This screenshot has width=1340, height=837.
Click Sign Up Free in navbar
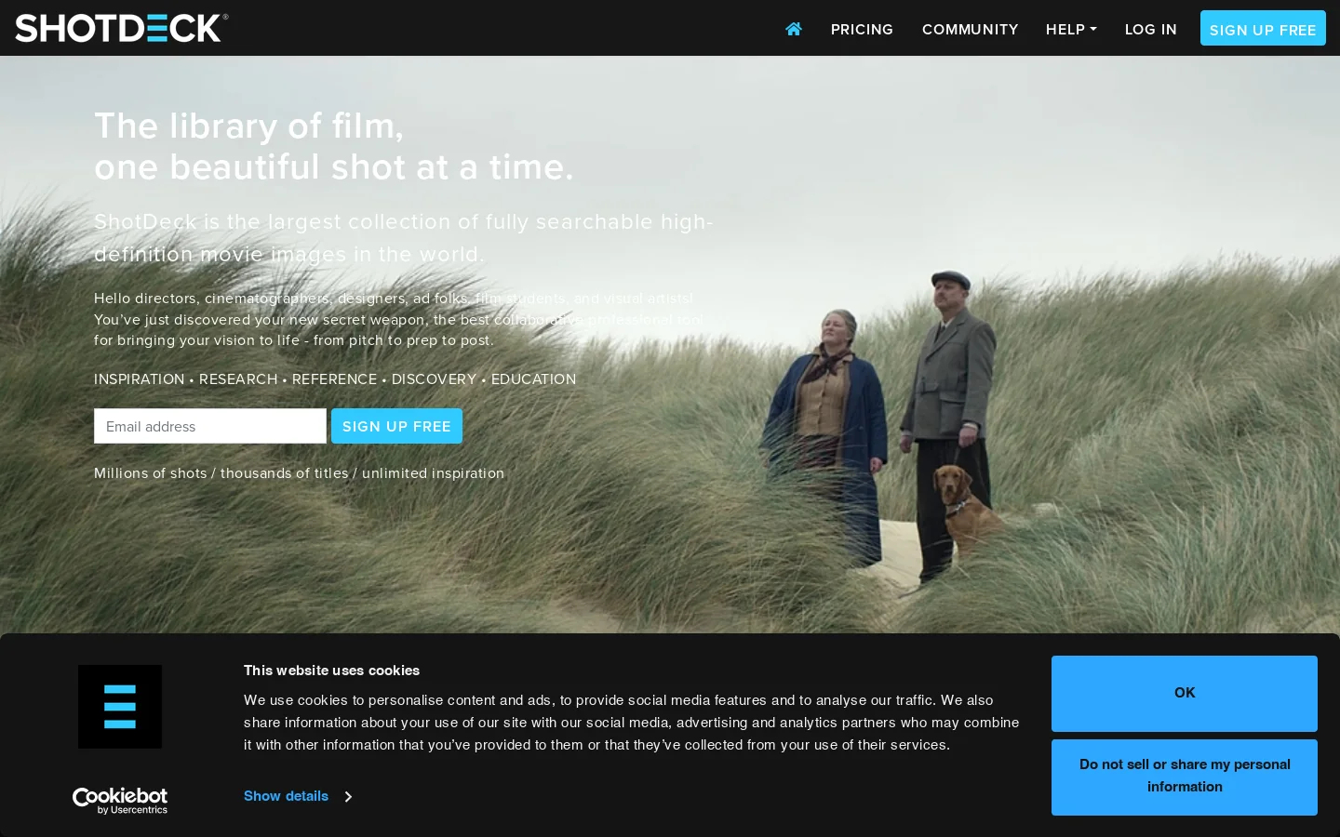[1263, 29]
